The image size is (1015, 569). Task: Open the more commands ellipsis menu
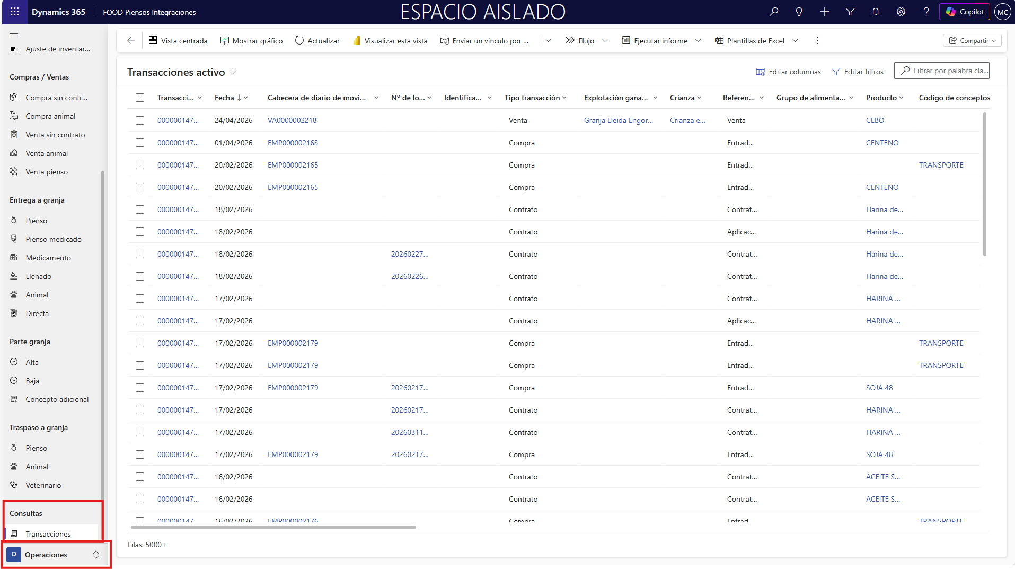coord(817,41)
